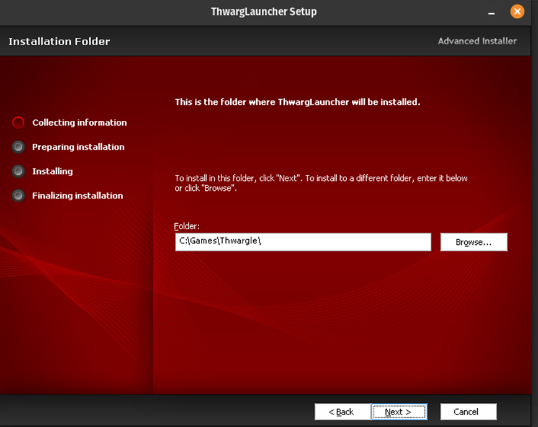
Task: Select the Preparing installation step label
Action: coord(78,147)
